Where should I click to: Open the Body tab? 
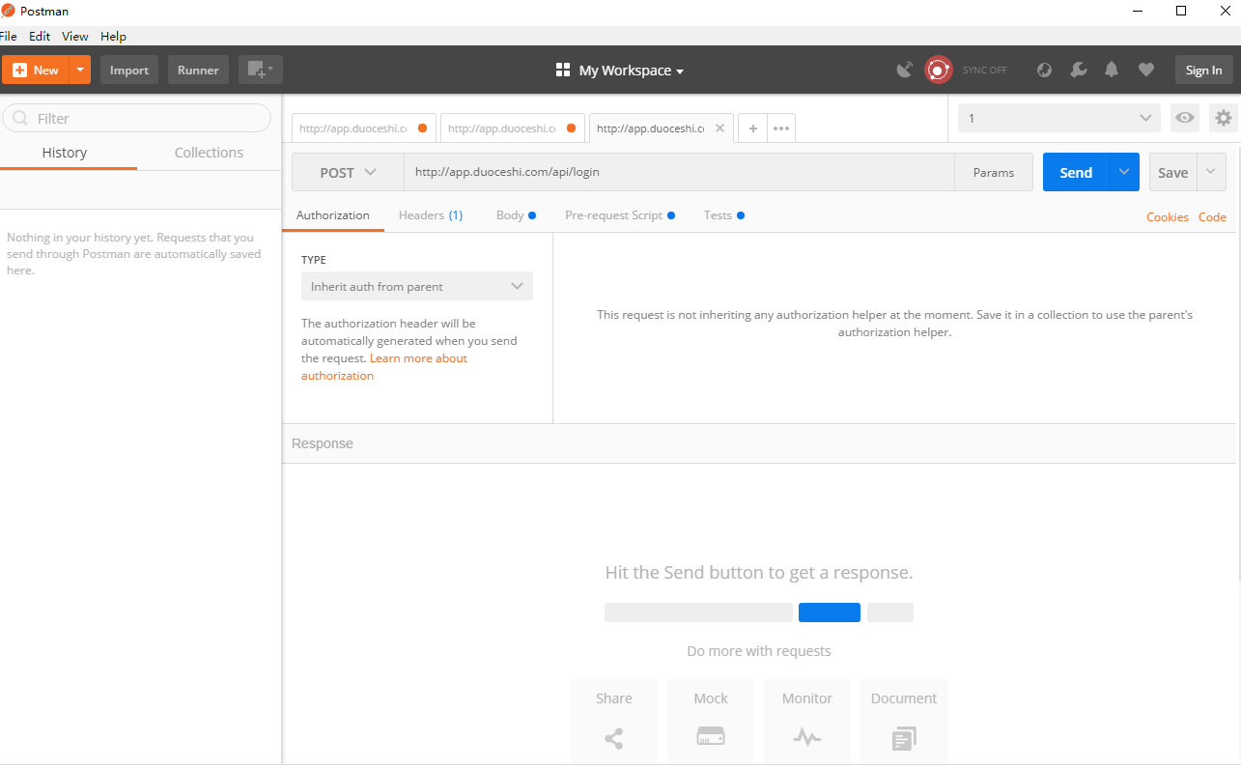tap(516, 215)
